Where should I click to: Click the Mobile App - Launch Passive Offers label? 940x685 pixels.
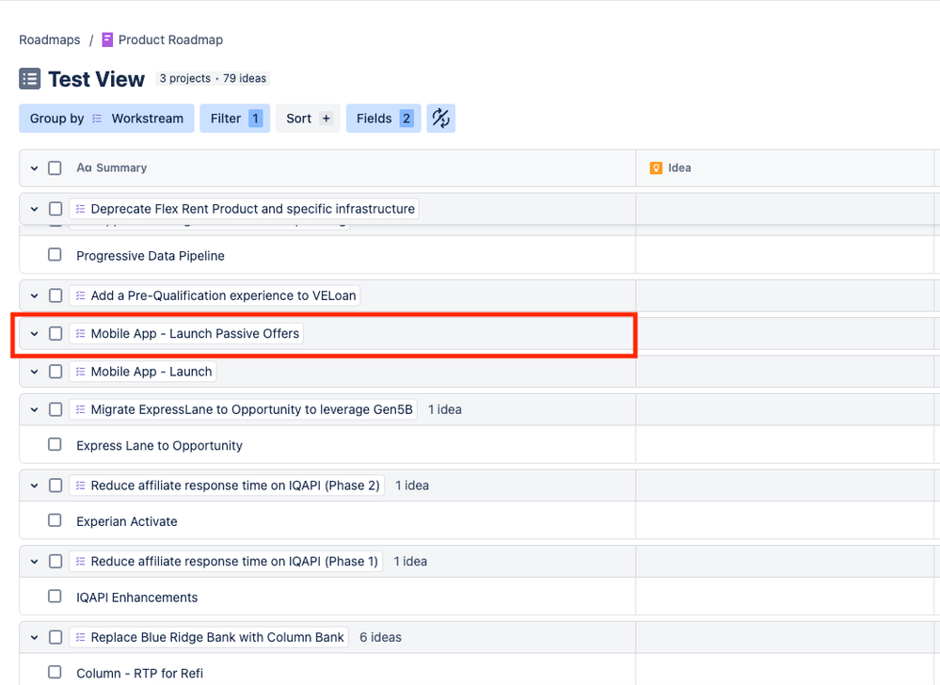click(x=195, y=334)
